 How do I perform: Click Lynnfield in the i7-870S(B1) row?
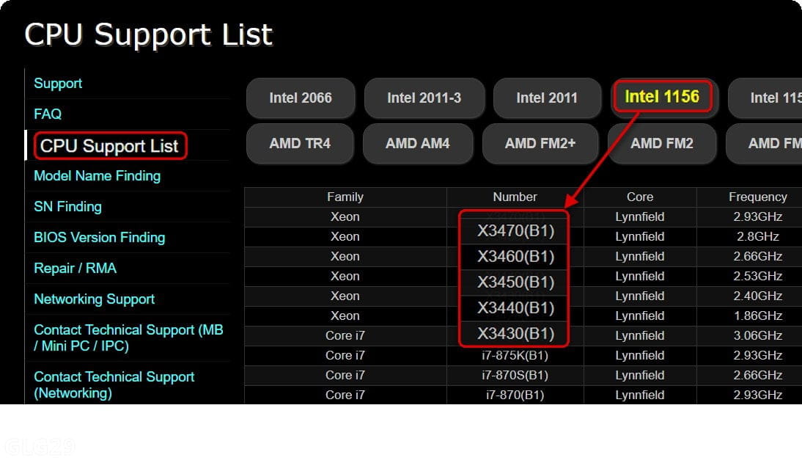(x=640, y=376)
